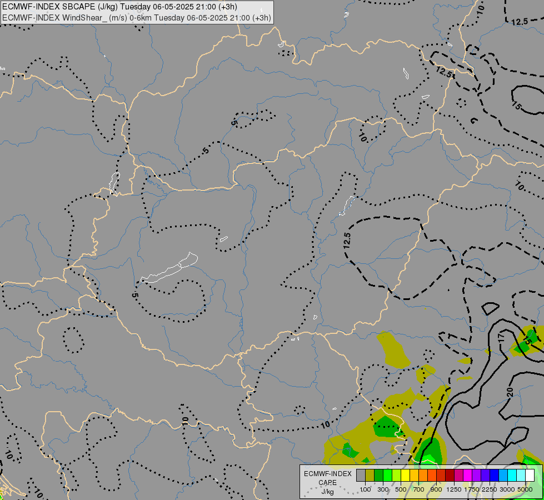Screen dimensions: 544x500
Task: Click the J/kg unit label in legend
Action: [327, 492]
